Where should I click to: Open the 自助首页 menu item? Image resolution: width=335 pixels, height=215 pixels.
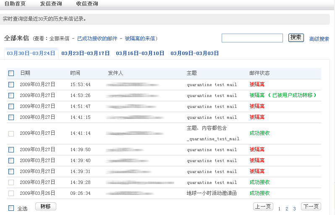click(x=15, y=4)
